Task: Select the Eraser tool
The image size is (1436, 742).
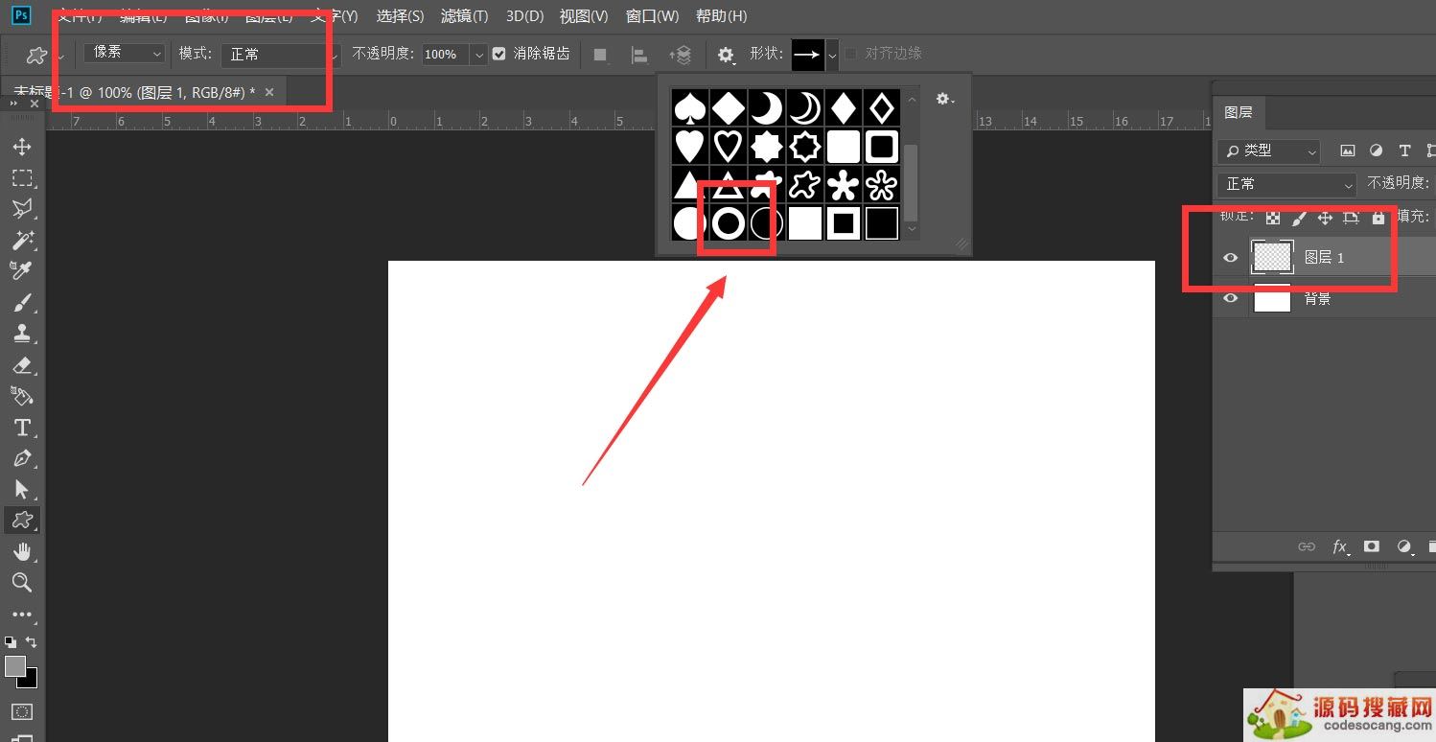Action: tap(21, 365)
